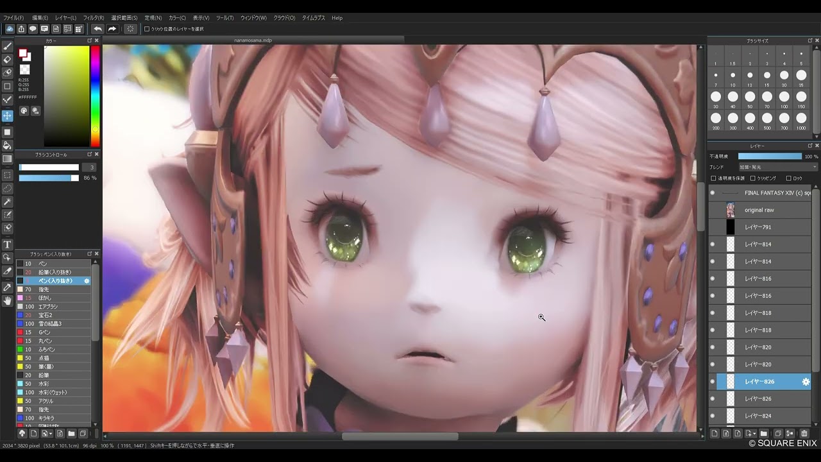Click the original raw layer thumbnail

(730, 210)
